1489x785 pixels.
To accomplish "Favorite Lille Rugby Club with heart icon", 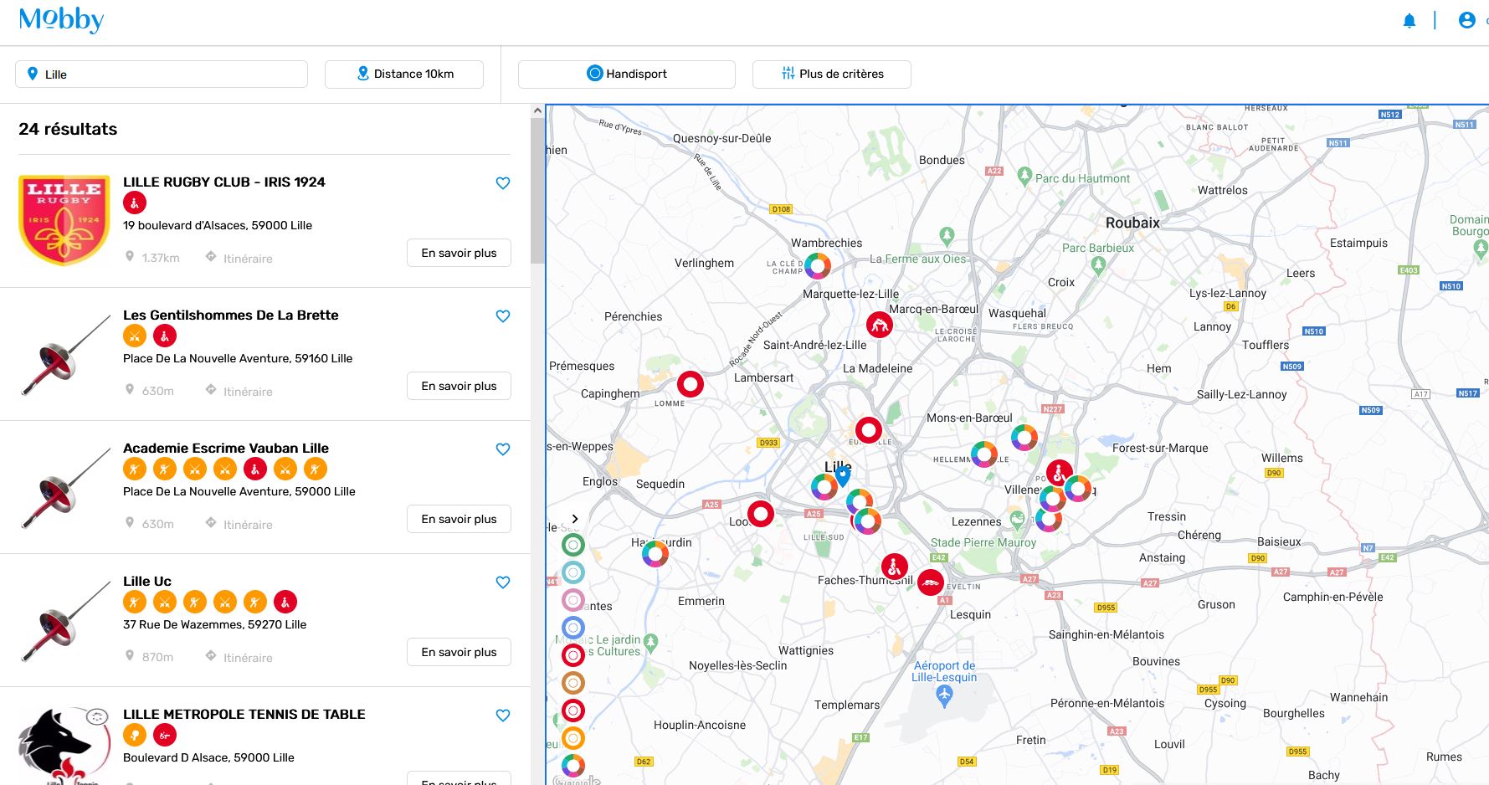I will [503, 183].
